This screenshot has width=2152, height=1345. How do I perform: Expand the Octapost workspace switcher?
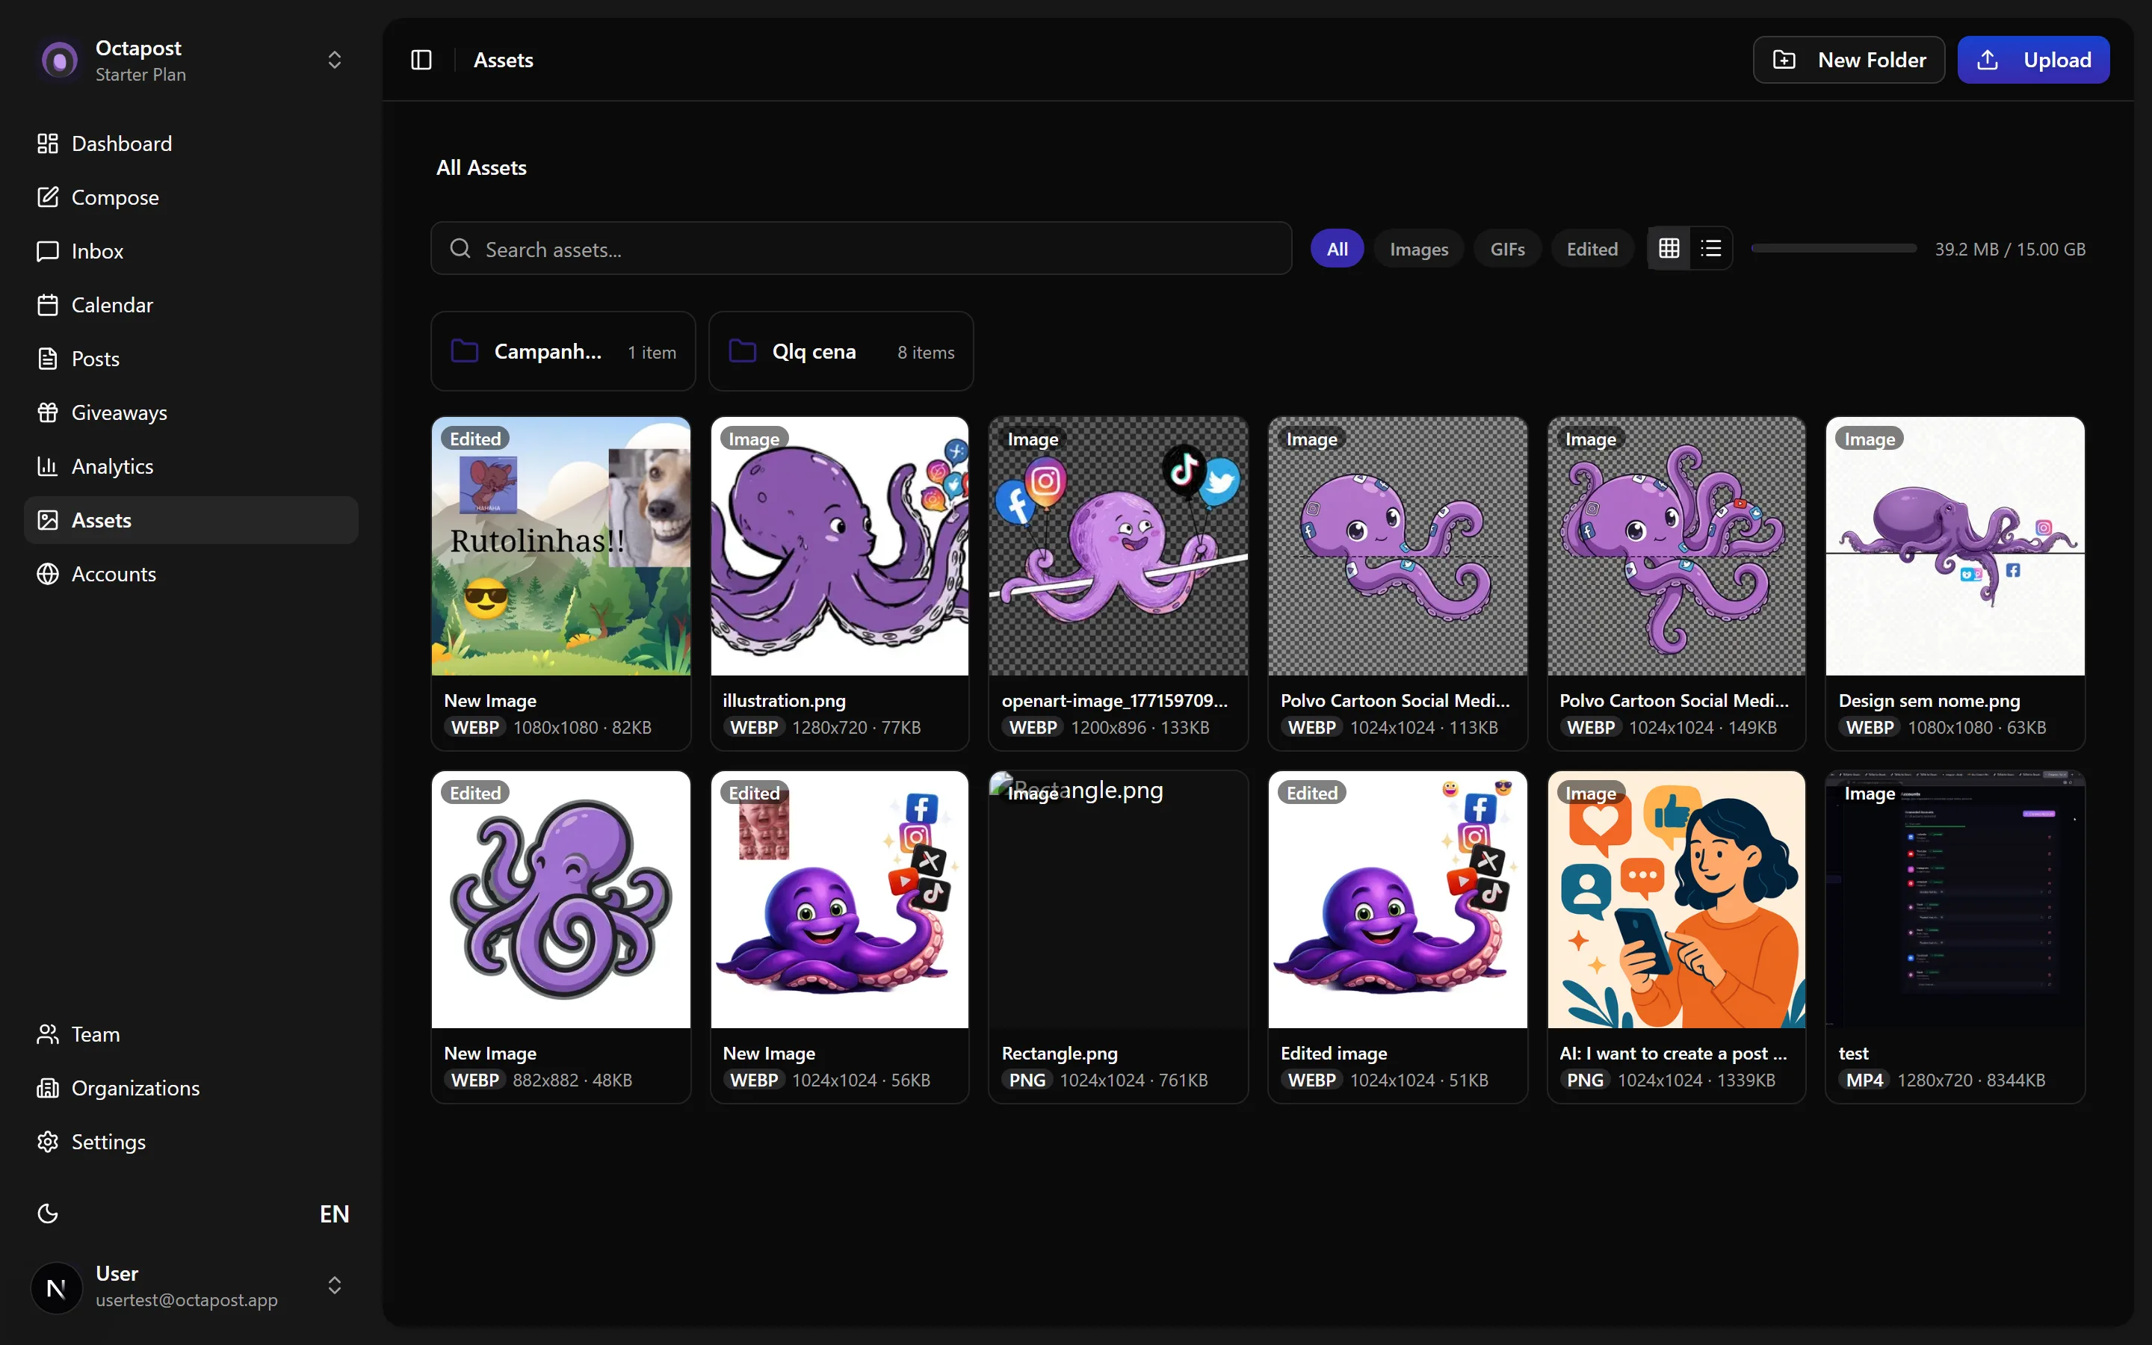point(334,60)
